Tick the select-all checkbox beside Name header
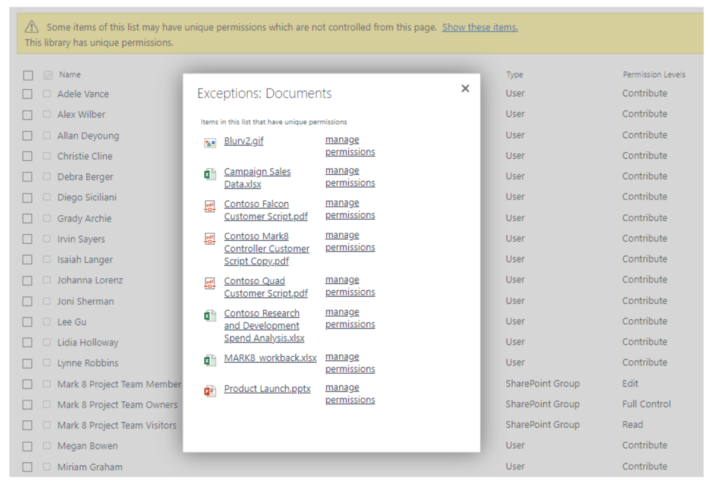 (28, 75)
